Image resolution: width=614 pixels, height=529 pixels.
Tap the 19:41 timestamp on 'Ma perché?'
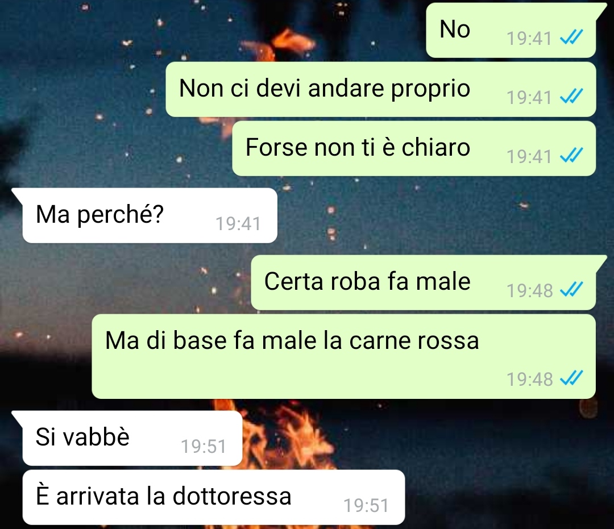click(x=238, y=224)
